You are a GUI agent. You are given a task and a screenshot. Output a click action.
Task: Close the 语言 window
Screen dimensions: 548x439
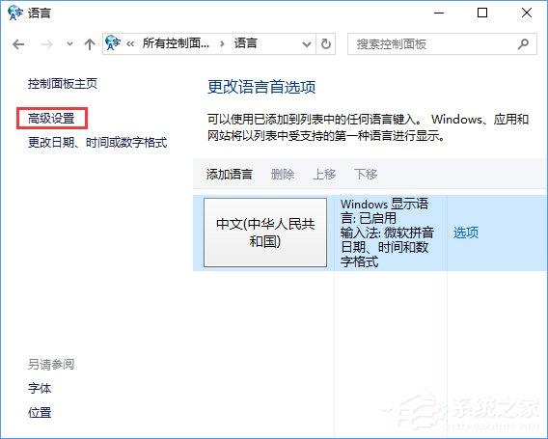click(x=527, y=13)
